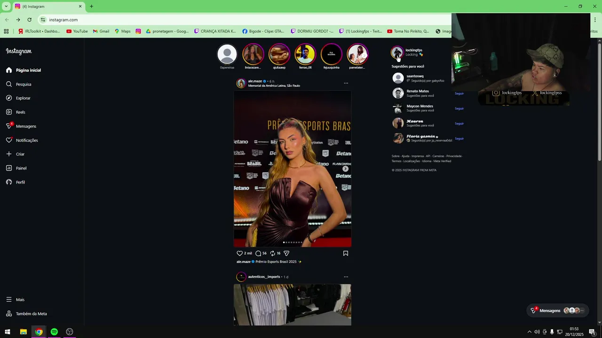Go to Página inicial in sidebar
Image resolution: width=602 pixels, height=338 pixels.
24,70
